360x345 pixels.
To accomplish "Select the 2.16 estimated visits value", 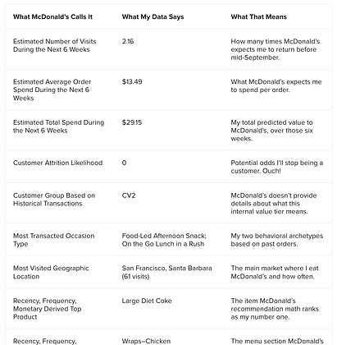I will (x=128, y=41).
